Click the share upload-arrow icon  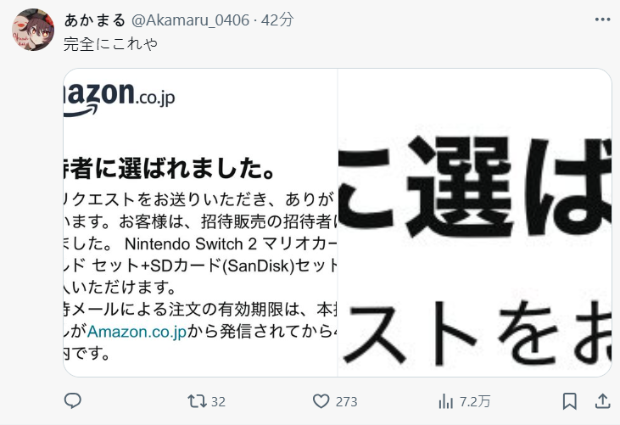[x=602, y=401]
